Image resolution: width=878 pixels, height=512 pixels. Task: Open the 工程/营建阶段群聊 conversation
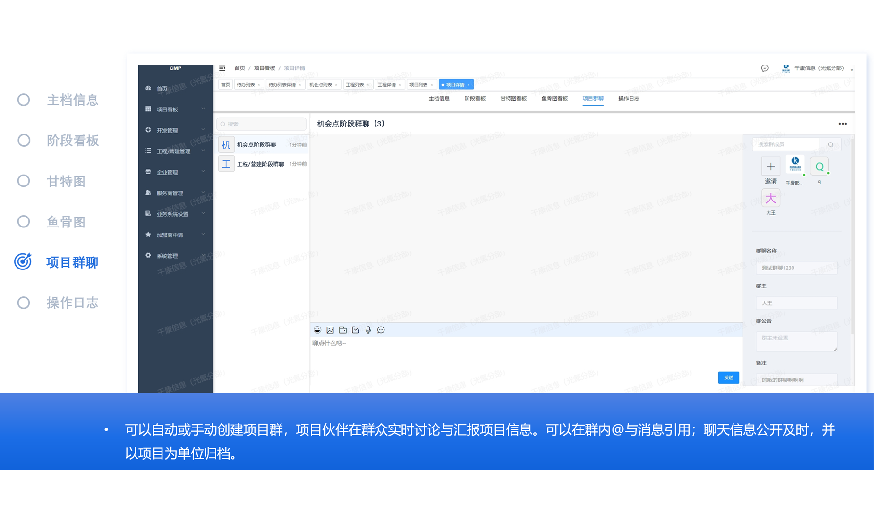pyautogui.click(x=264, y=165)
